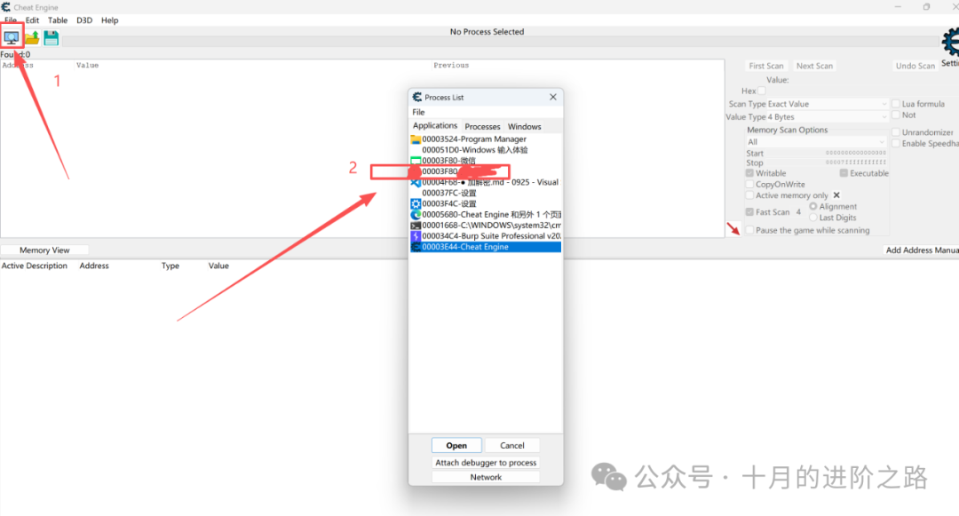Toggle the Fast Scan checkbox
The image size is (959, 516).
pyautogui.click(x=749, y=211)
